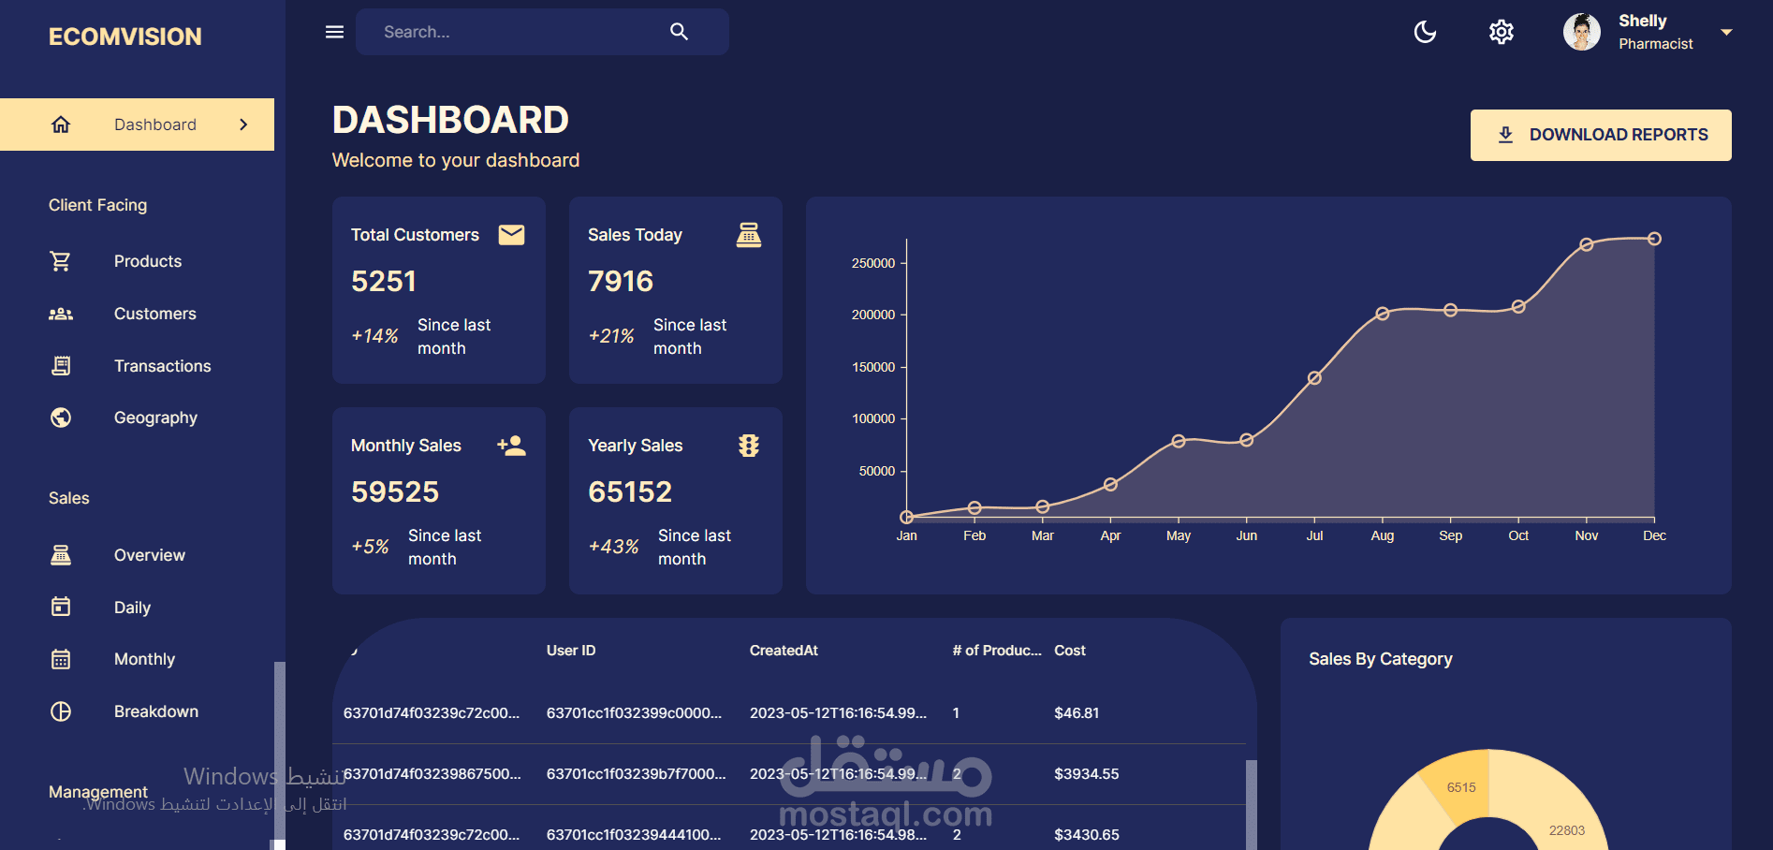Viewport: 1773px width, 850px height.
Task: Click the traffic icon on Yearly Sales
Action: pos(749,446)
